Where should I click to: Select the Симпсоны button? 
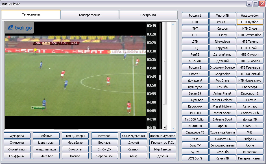[x=17, y=143]
